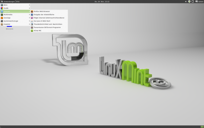Expand the Büro category
This screenshot has height=128, width=204.
coord(15,5)
